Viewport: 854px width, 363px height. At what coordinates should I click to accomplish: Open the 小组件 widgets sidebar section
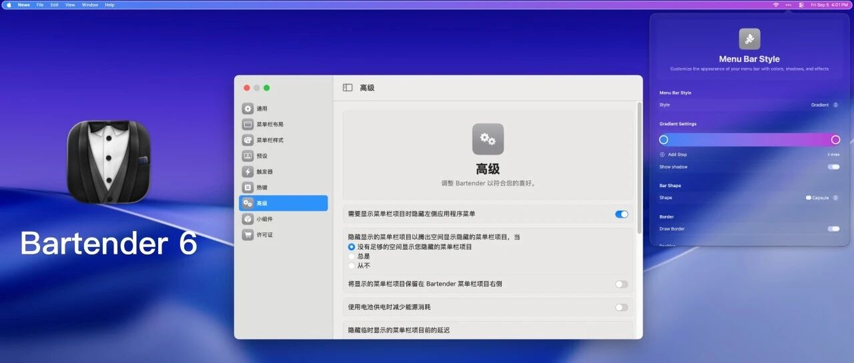(283, 219)
